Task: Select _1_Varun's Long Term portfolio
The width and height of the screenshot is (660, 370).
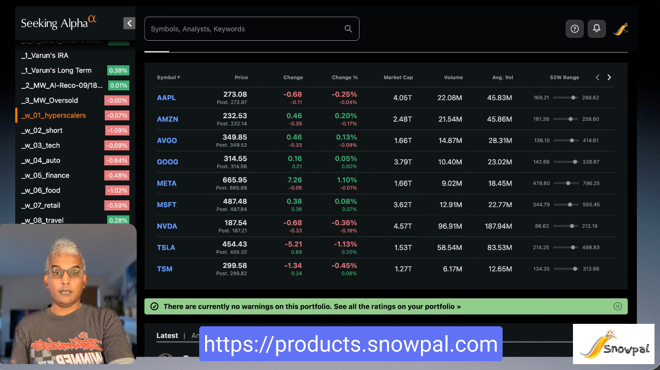Action: pyautogui.click(x=56, y=70)
